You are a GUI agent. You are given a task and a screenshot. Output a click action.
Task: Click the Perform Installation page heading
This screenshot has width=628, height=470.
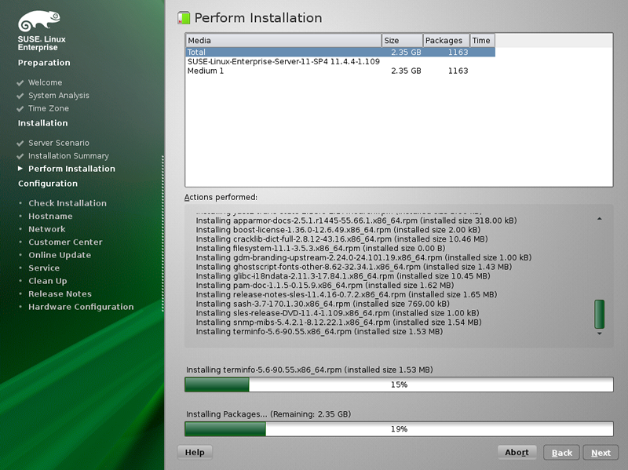tap(258, 18)
